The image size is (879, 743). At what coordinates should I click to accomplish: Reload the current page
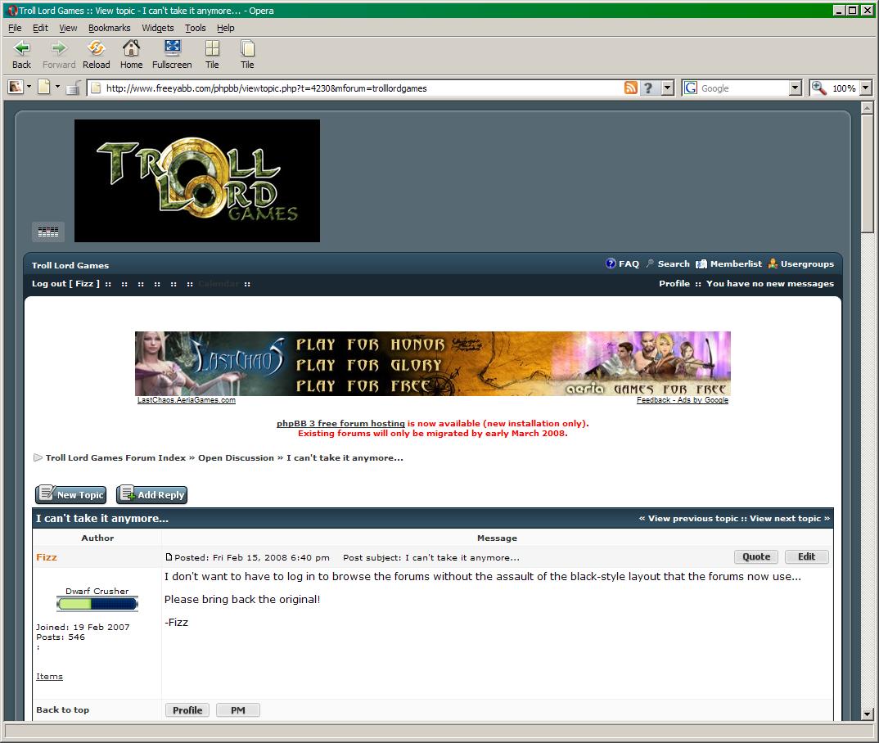(x=96, y=54)
